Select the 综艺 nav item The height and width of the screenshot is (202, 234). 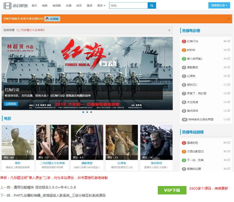pos(79,6)
